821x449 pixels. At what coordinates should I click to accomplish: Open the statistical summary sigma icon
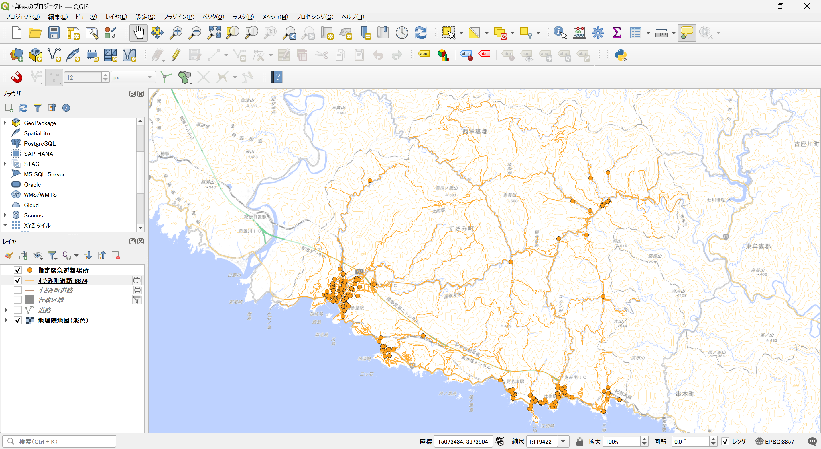coord(617,33)
